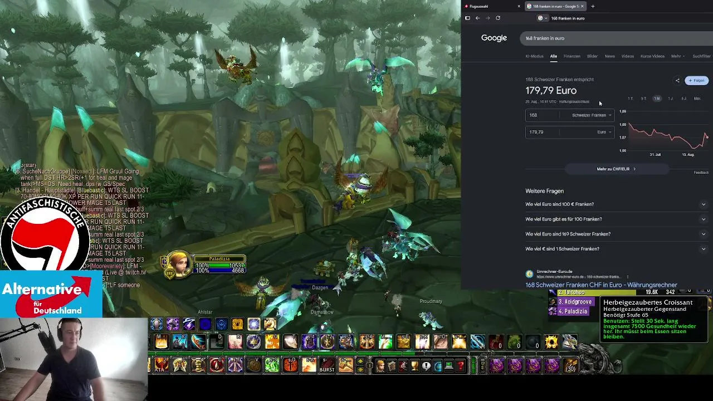Expand 'Wie viel Euro gibt es für 100 Franken?'

[x=616, y=219]
